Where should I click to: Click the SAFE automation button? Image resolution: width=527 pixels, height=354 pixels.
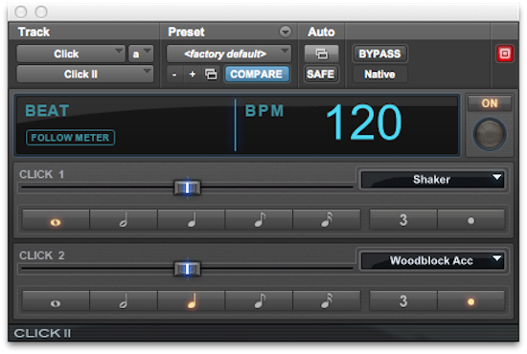tap(321, 74)
